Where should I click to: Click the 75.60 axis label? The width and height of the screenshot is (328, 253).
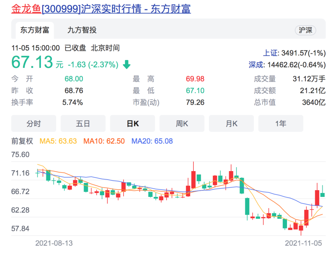(x=20, y=155)
